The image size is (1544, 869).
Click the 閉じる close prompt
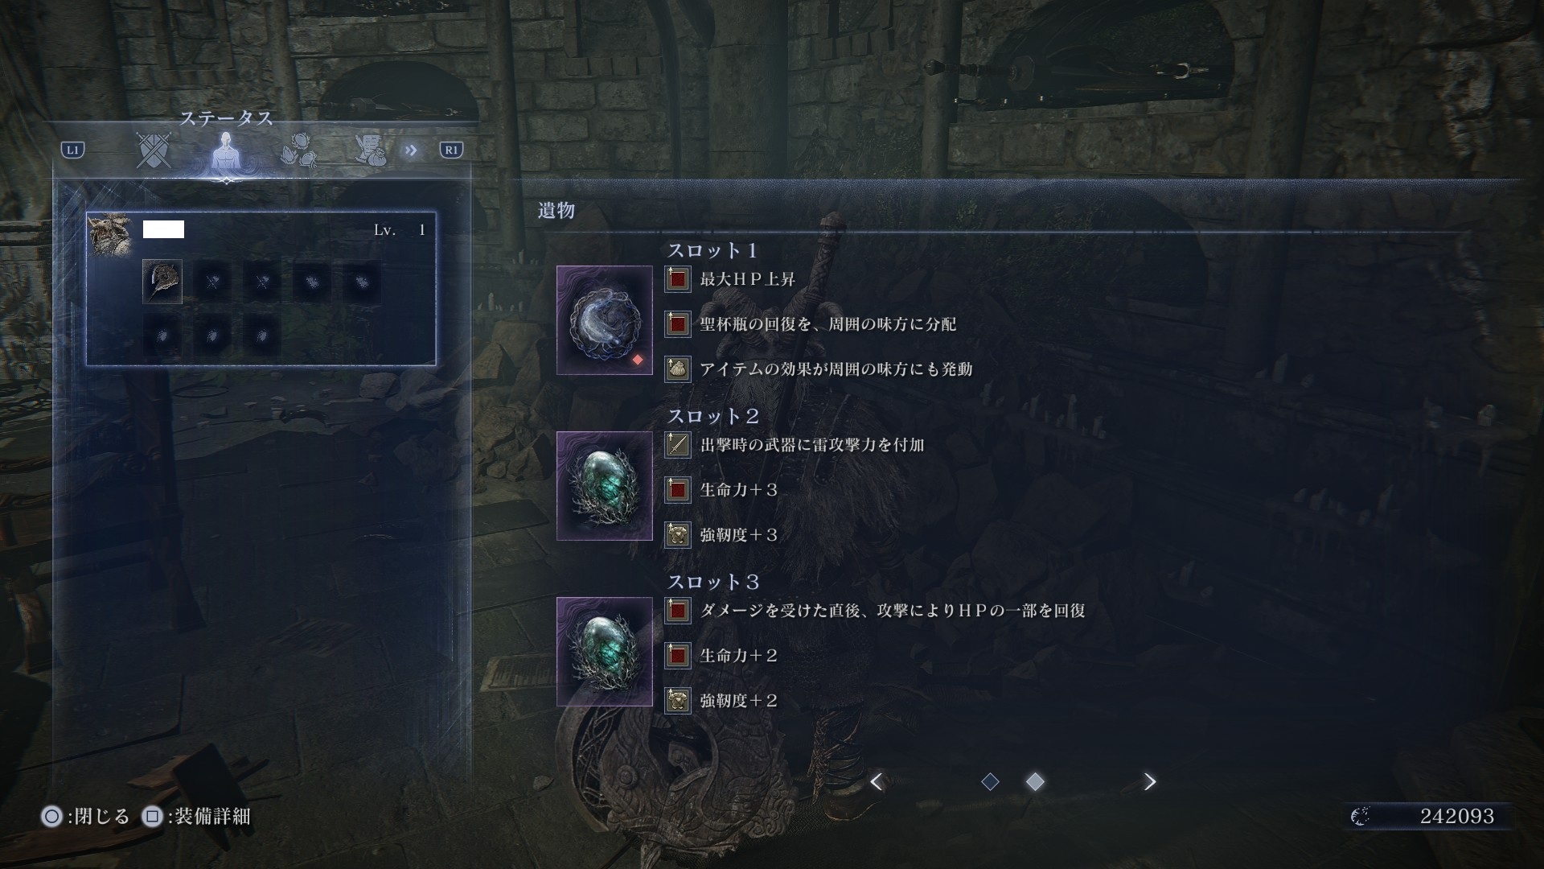pyautogui.click(x=86, y=817)
